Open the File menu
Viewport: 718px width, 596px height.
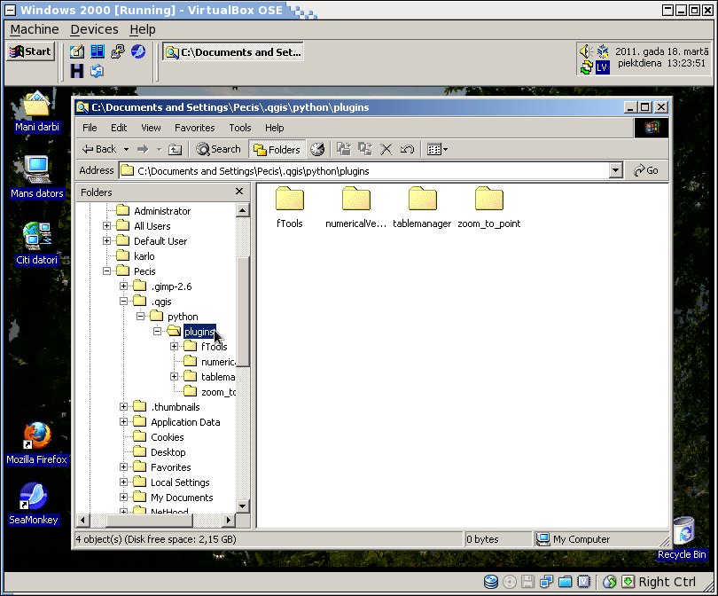coord(90,128)
